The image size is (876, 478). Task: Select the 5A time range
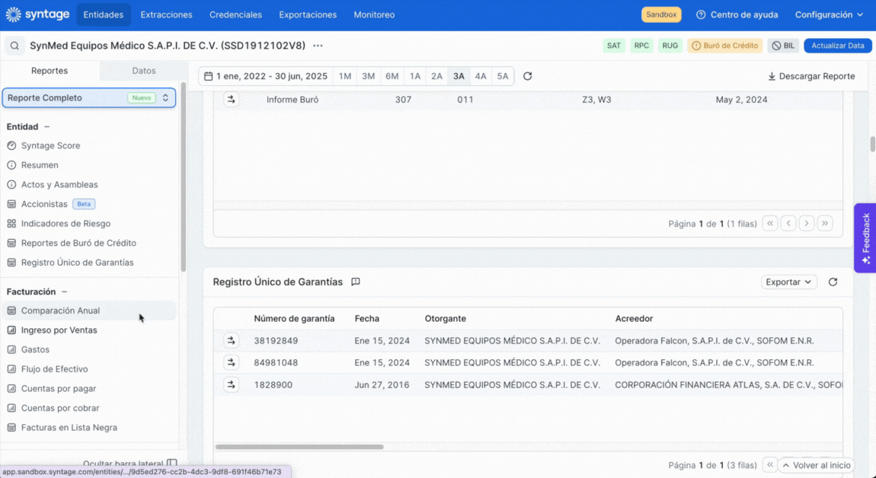[x=503, y=76]
